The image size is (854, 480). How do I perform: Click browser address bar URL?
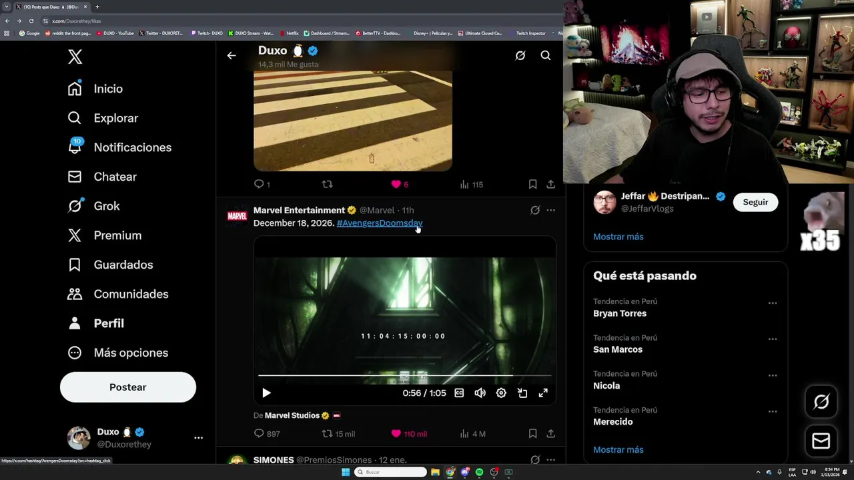[77, 21]
